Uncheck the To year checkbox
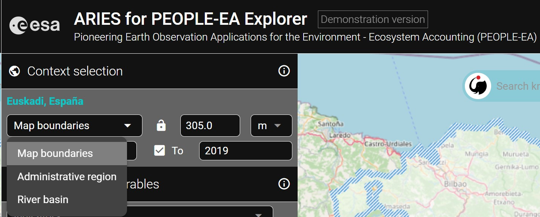Viewport: 540px width, 217px height. click(160, 151)
